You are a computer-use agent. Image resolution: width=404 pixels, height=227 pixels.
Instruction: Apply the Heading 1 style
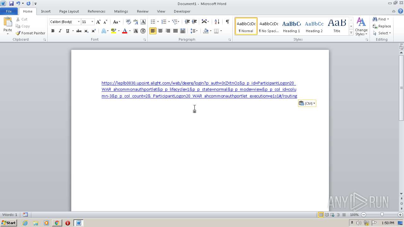coord(291,26)
